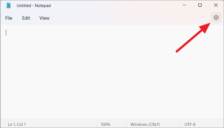Open the File menu
Viewport: 224px width, 128px height.
(x=9, y=18)
